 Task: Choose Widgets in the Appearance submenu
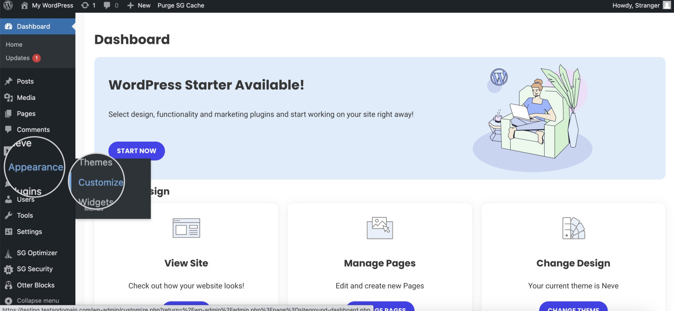click(x=96, y=202)
